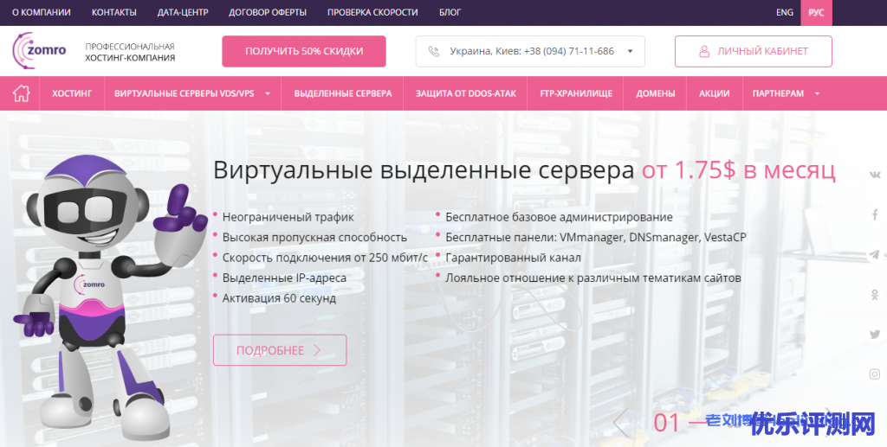887x447 pixels.
Task: Open the Защита от DDoS-атак menu item
Action: coord(465,93)
